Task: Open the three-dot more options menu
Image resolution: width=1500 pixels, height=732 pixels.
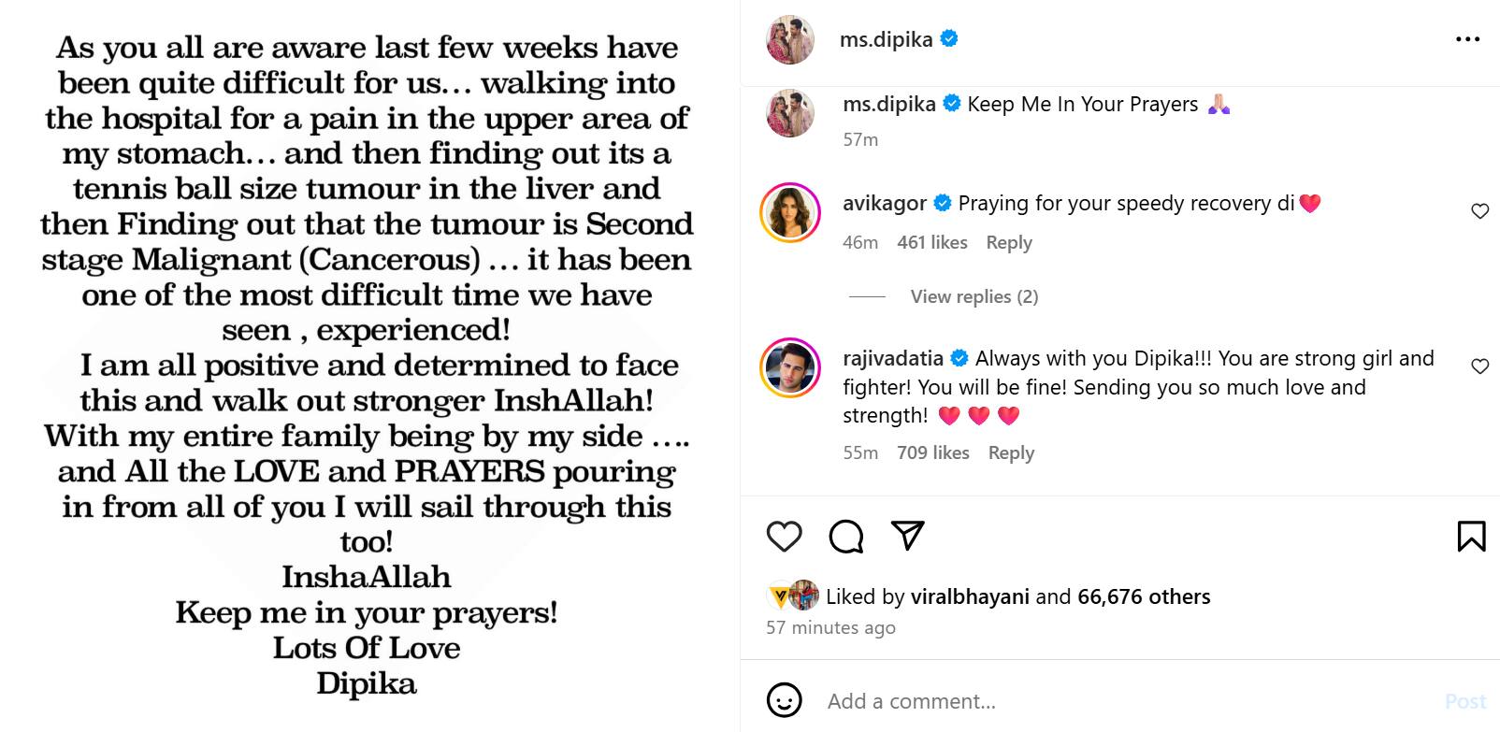Action: (1467, 39)
